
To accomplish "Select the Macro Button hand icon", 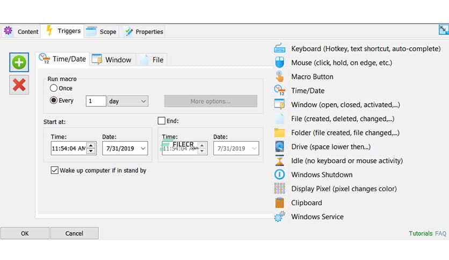I will pos(279,76).
